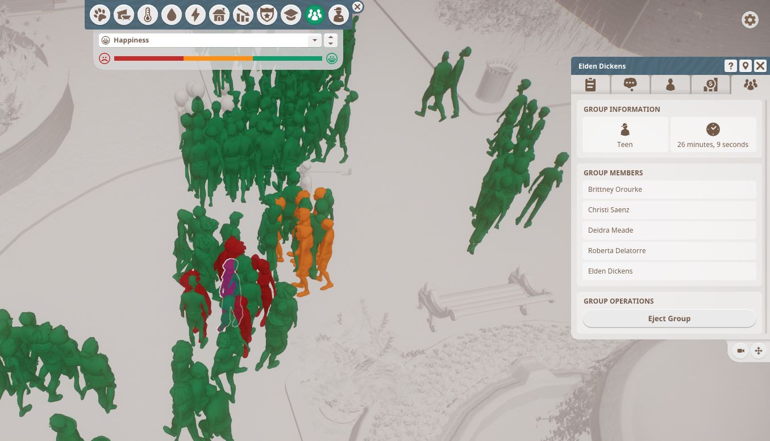Viewport: 770px width, 441px height.
Task: Select group member Christi Saenz
Action: point(669,210)
